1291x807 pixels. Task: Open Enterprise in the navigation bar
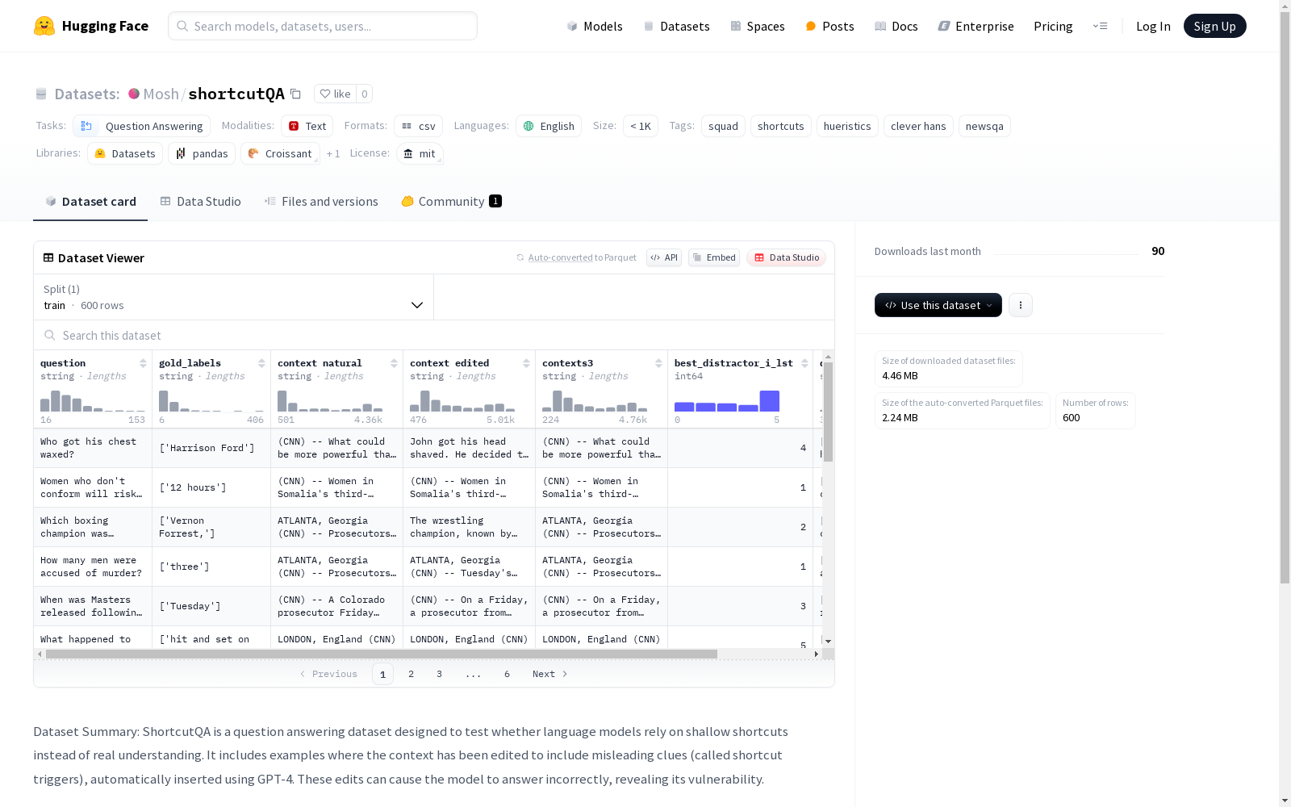coord(976,26)
